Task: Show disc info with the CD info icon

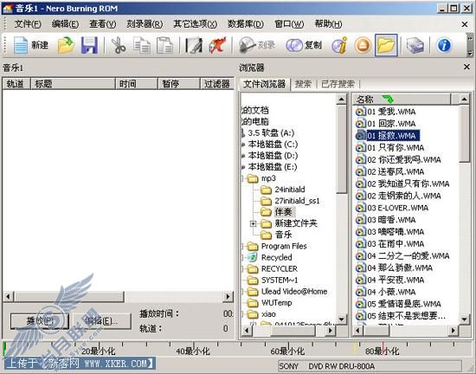Action: (339, 46)
